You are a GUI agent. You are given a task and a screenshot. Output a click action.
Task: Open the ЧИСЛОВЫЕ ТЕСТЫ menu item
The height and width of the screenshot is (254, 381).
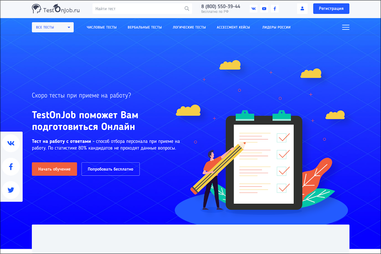coord(102,27)
